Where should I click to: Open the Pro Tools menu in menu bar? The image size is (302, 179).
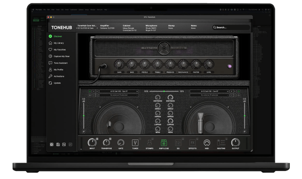point(39,9)
